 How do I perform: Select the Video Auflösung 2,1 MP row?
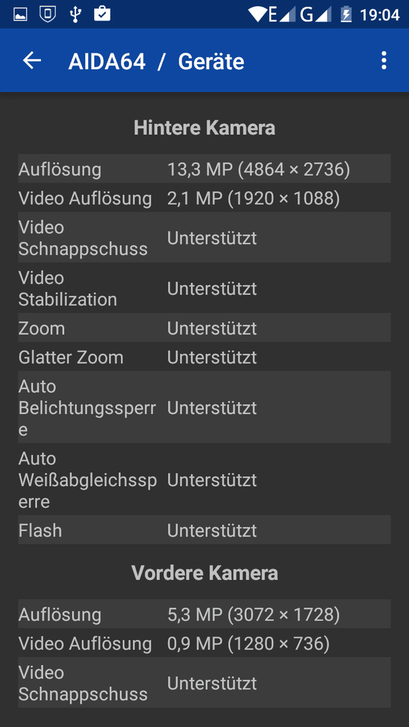(x=204, y=199)
